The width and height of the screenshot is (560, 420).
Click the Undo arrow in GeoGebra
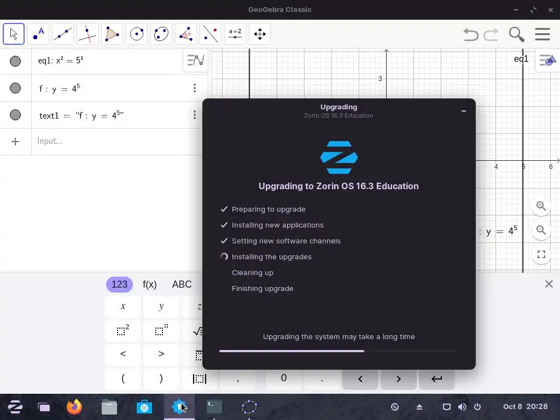tap(471, 34)
